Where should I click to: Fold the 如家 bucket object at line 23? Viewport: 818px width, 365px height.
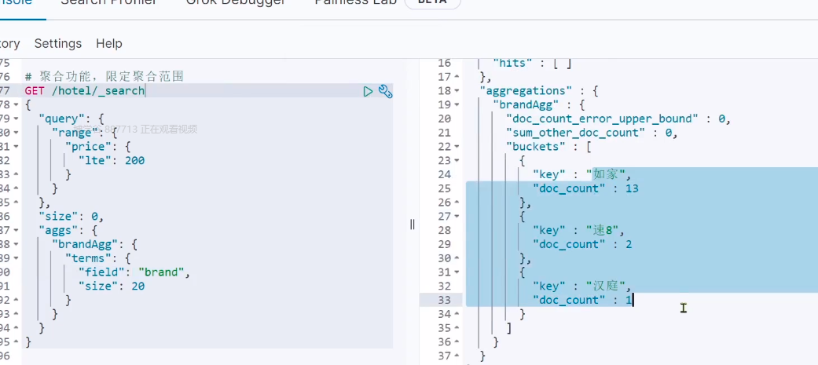pyautogui.click(x=457, y=161)
